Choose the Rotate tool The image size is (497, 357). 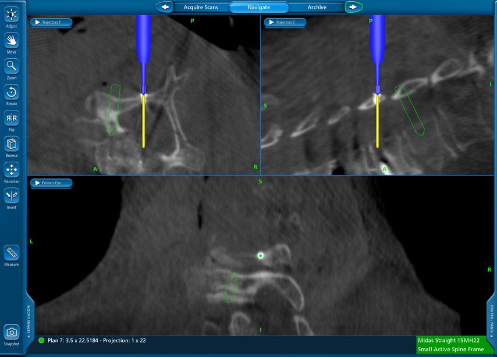tap(12, 92)
